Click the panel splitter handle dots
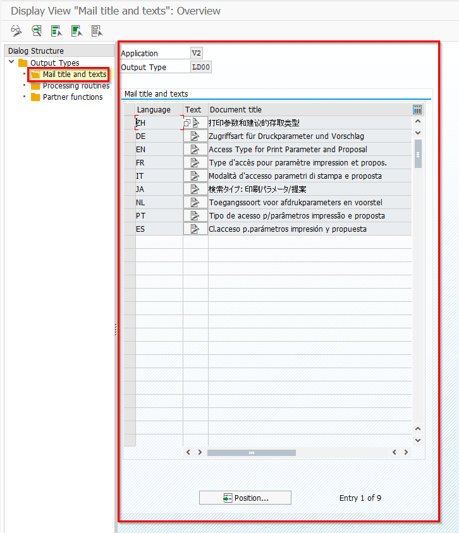 [116, 330]
